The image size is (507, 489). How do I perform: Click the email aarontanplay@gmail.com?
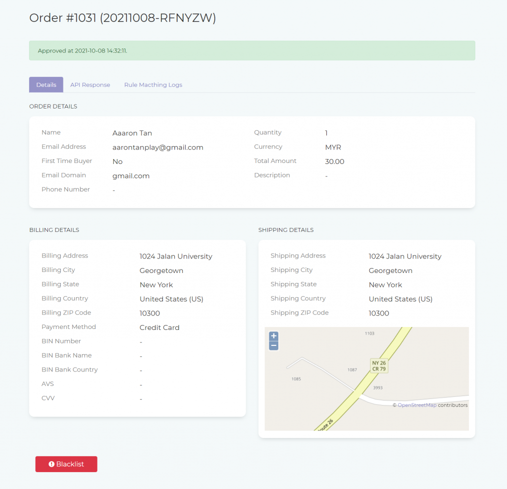[x=157, y=148]
